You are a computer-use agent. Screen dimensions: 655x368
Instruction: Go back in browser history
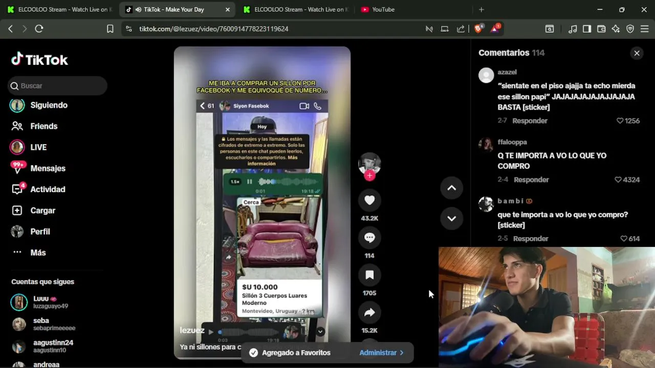(10, 29)
